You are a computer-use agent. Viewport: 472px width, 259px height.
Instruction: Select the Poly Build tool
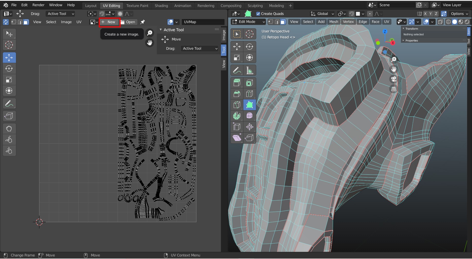click(x=249, y=105)
